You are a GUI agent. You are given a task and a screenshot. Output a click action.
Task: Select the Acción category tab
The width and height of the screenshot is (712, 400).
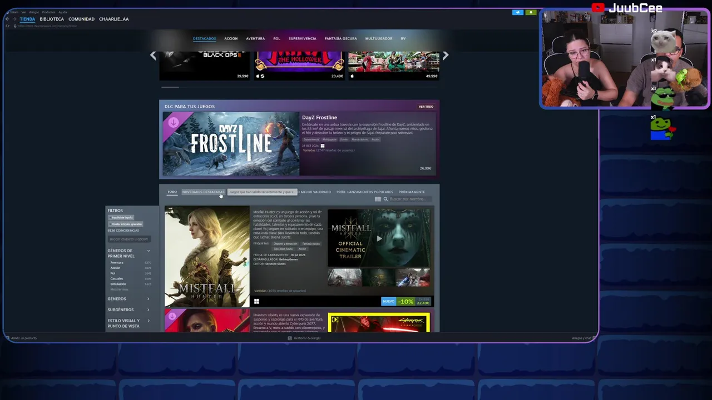pyautogui.click(x=231, y=38)
